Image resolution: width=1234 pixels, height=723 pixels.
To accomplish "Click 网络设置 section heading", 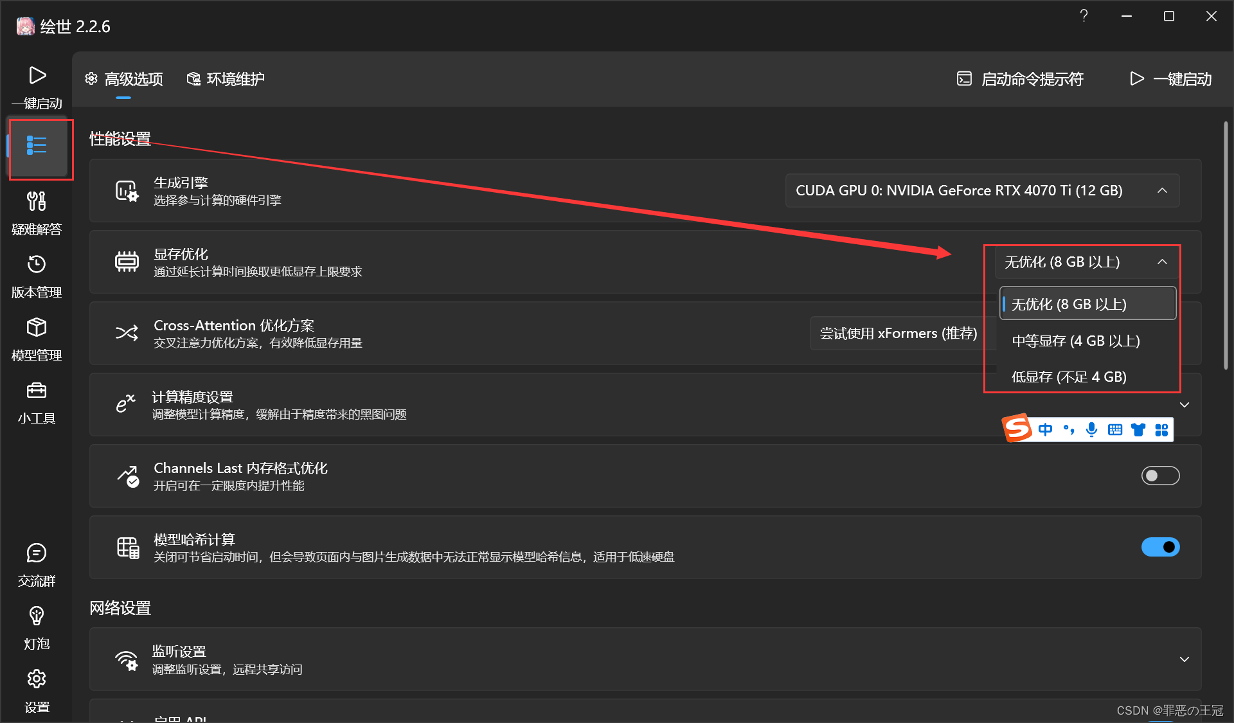I will point(120,607).
